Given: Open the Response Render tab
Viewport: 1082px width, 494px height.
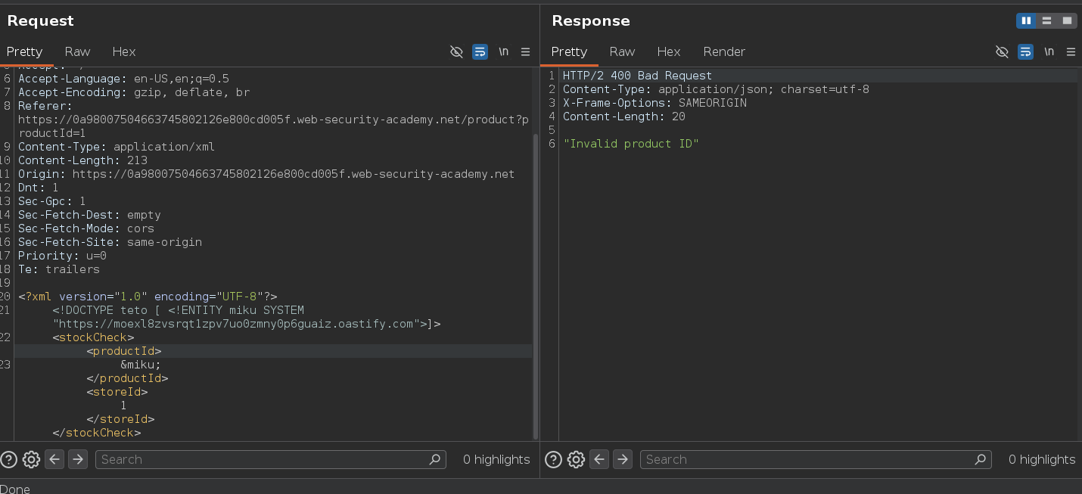Looking at the screenshot, I should point(724,51).
